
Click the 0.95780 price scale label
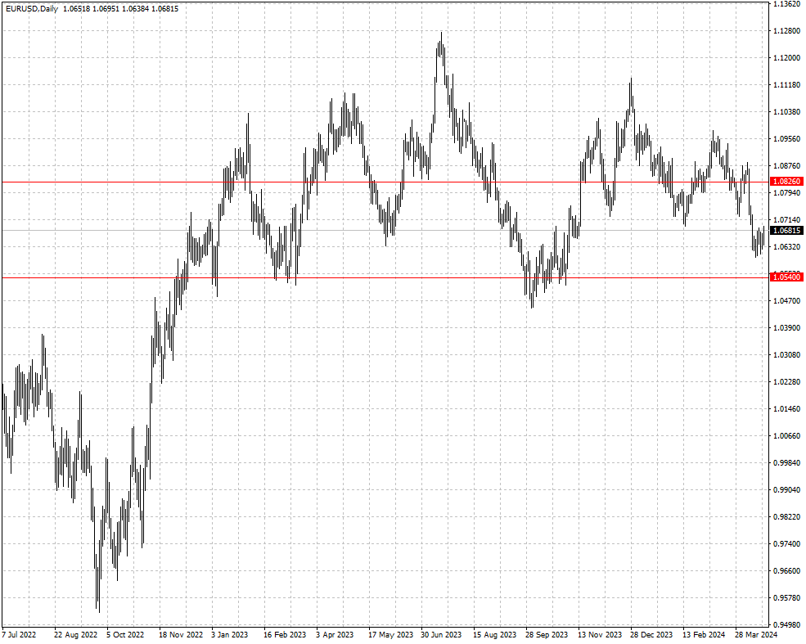(786, 597)
